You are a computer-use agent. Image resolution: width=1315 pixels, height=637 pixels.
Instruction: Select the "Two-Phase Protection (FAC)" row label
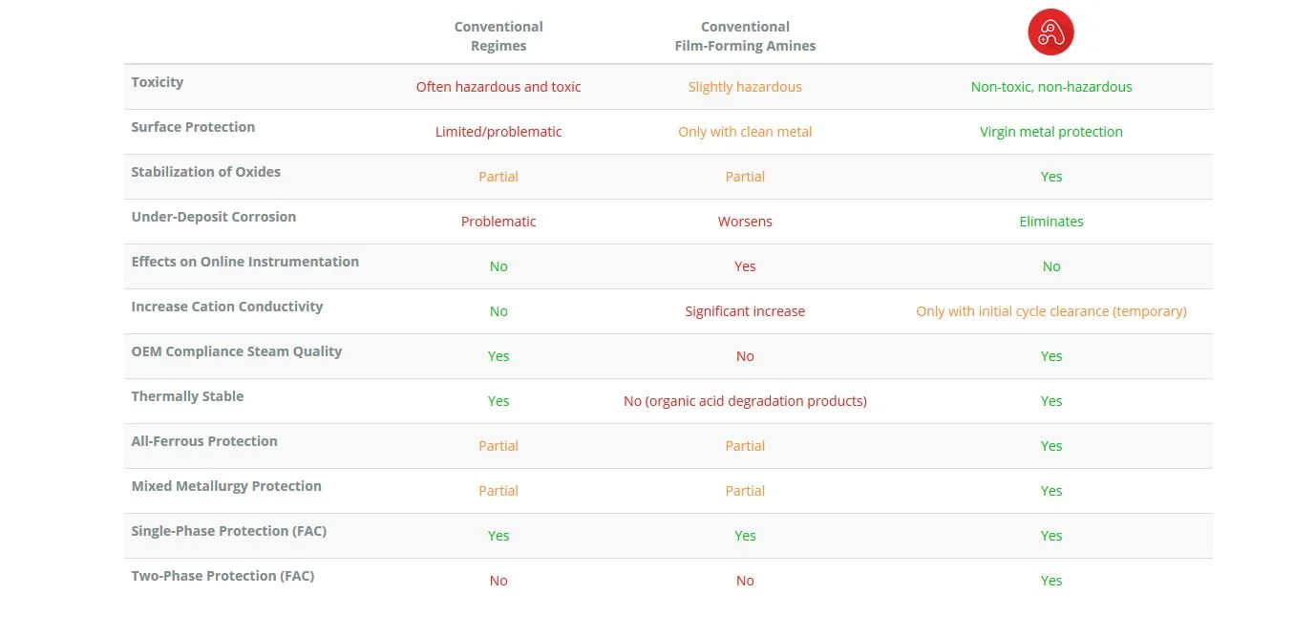(223, 576)
